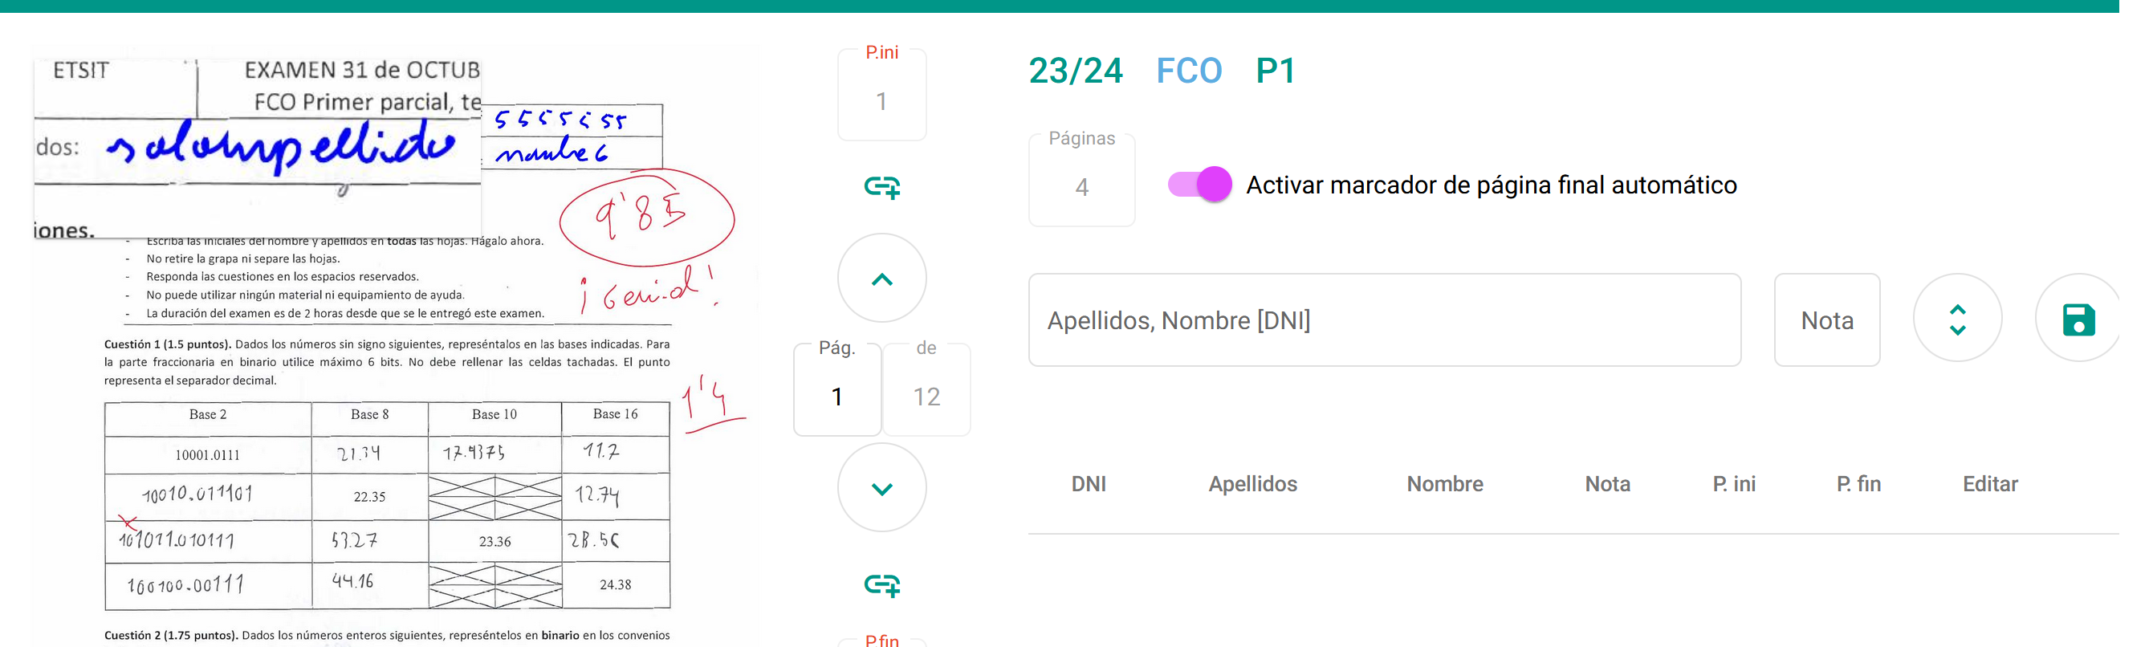2153x647 pixels.
Task: Click the Pág. current page field
Action: (x=836, y=396)
